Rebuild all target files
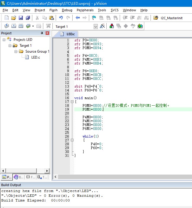 (21, 26)
